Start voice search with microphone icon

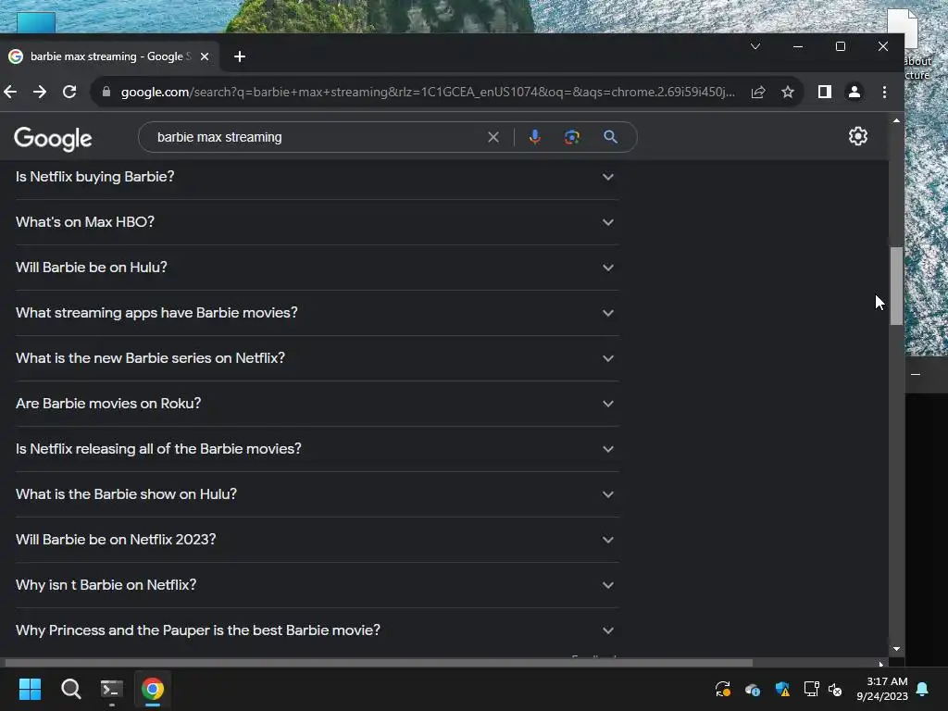[x=534, y=137]
